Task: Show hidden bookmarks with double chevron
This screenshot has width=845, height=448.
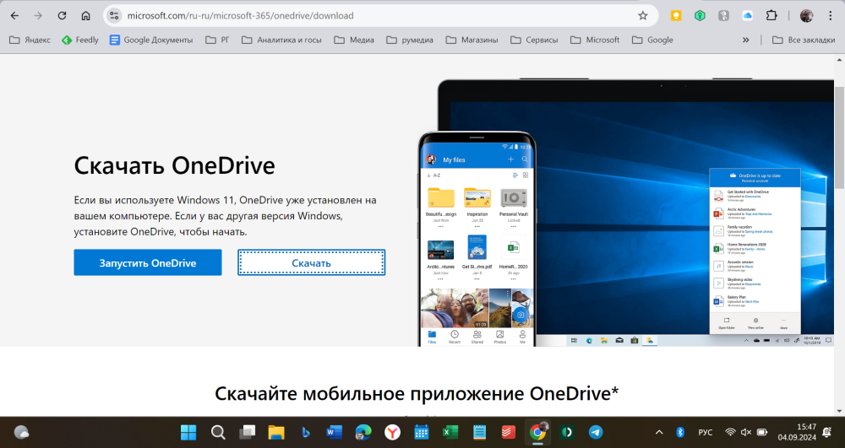Action: click(746, 40)
